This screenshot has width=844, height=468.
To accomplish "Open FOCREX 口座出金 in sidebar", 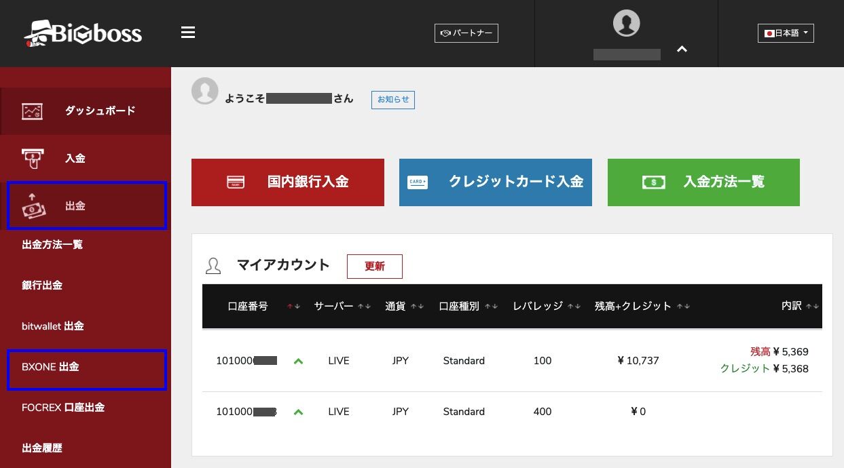I will [x=63, y=407].
